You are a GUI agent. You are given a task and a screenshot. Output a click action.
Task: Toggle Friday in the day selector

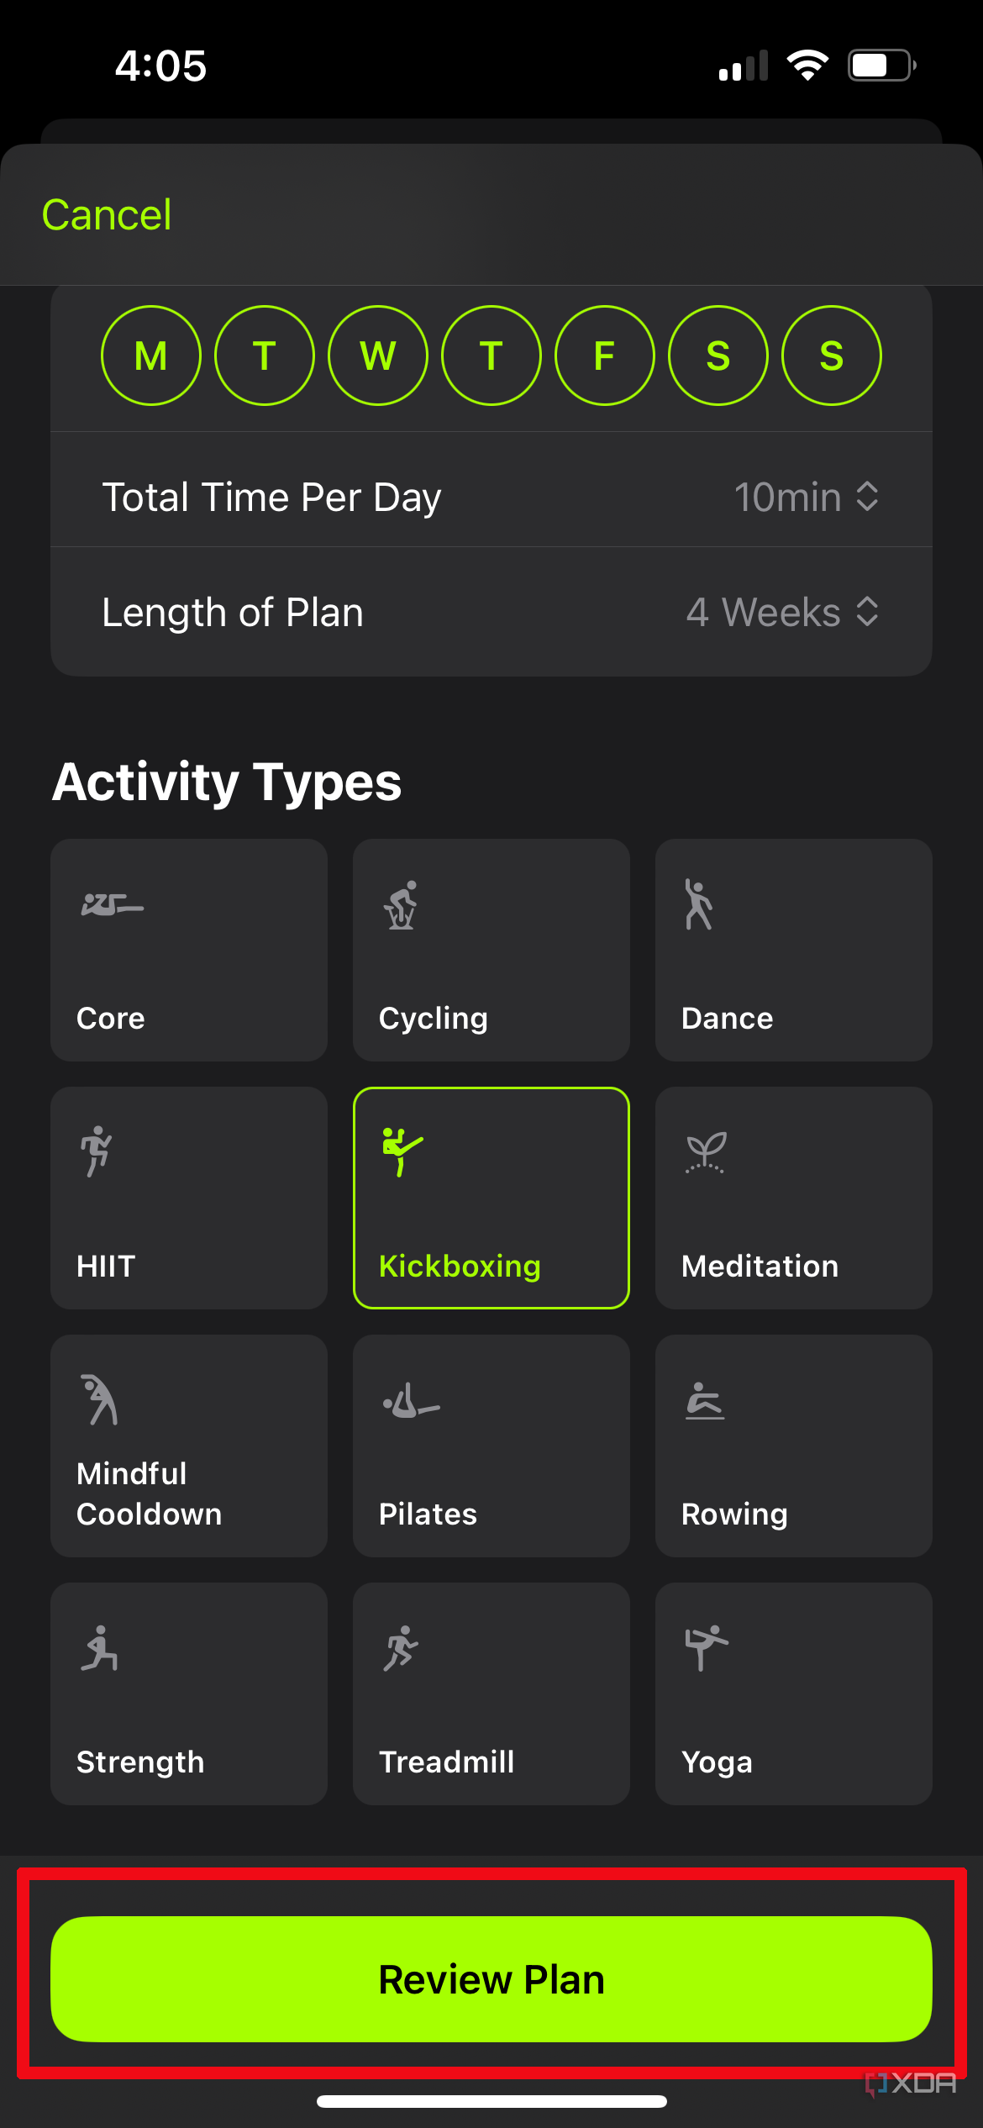point(604,355)
